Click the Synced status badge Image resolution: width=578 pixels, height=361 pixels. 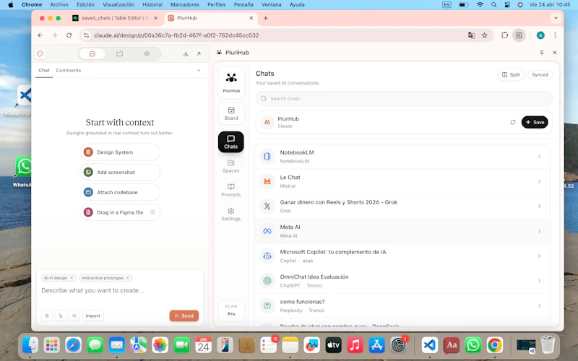[540, 75]
